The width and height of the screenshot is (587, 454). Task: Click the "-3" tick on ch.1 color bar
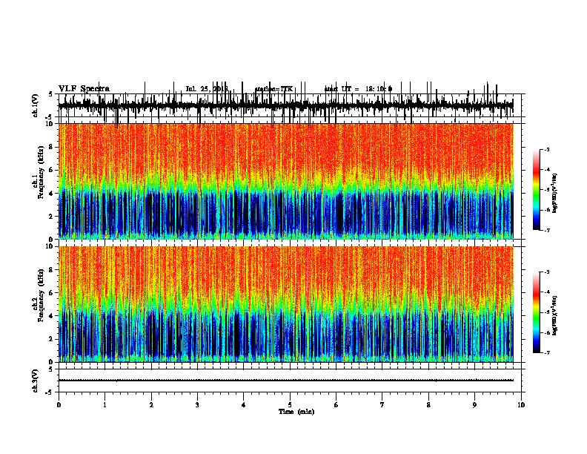pyautogui.click(x=547, y=150)
